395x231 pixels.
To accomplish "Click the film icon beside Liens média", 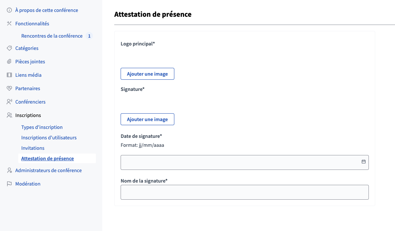I will click(9, 75).
